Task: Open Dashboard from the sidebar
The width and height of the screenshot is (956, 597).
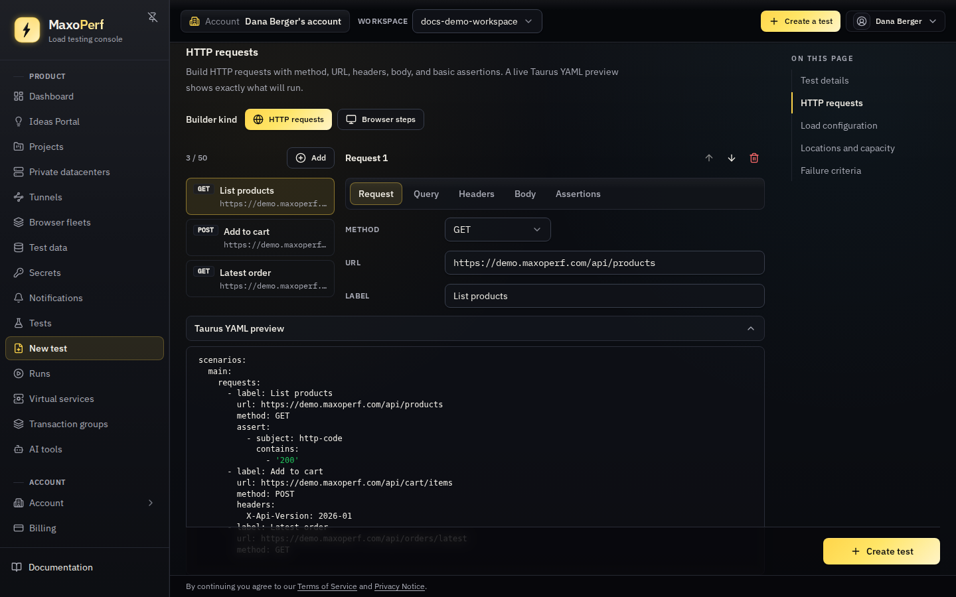Action: click(x=84, y=96)
